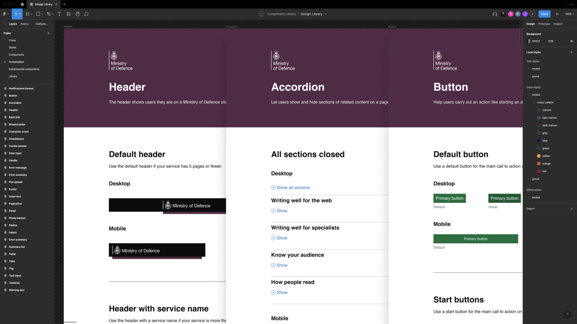Open the Prototype tab
Image resolution: width=577 pixels, height=324 pixels.
point(544,24)
